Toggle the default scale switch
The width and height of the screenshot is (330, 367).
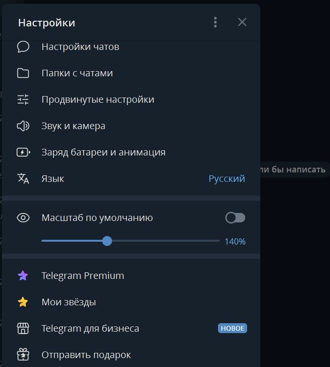click(x=235, y=218)
